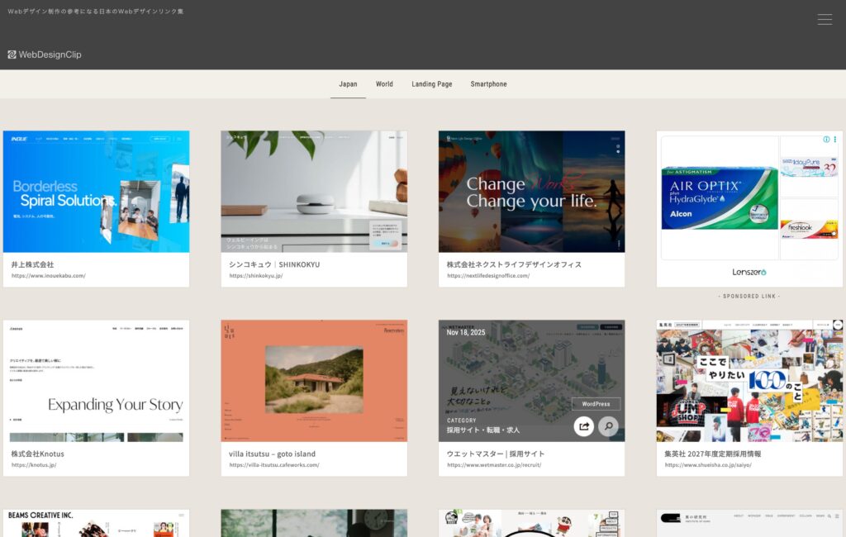Click the Lenszero logo in the ad
The height and width of the screenshot is (537, 846).
tap(749, 272)
